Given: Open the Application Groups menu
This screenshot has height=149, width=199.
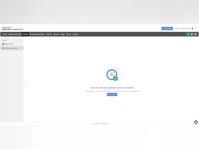Looking at the screenshot, I should click(15, 34).
